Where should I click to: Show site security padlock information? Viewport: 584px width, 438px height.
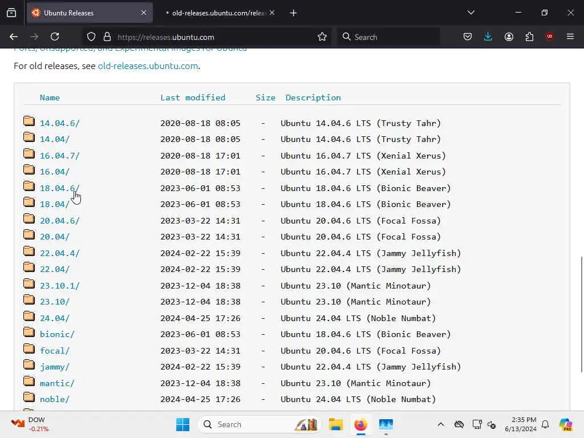[107, 37]
